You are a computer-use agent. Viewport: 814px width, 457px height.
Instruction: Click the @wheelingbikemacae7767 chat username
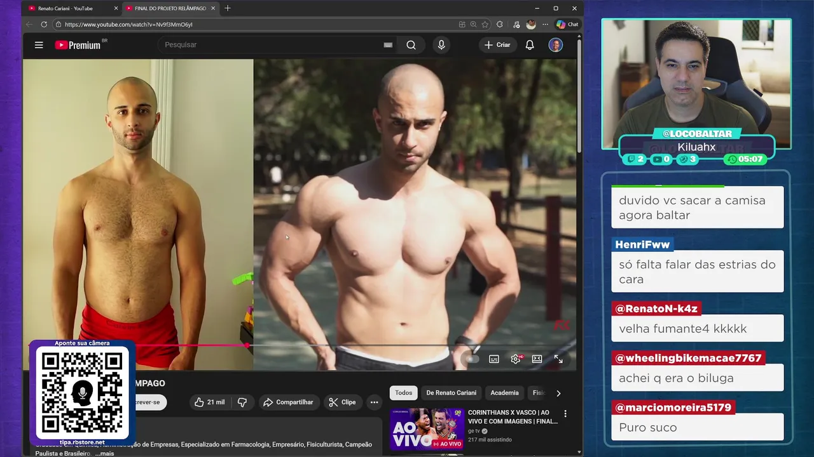[x=688, y=358]
